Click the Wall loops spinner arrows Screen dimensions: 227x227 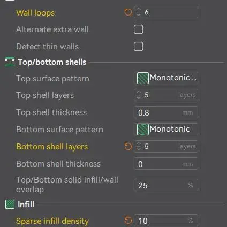[x=139, y=12]
